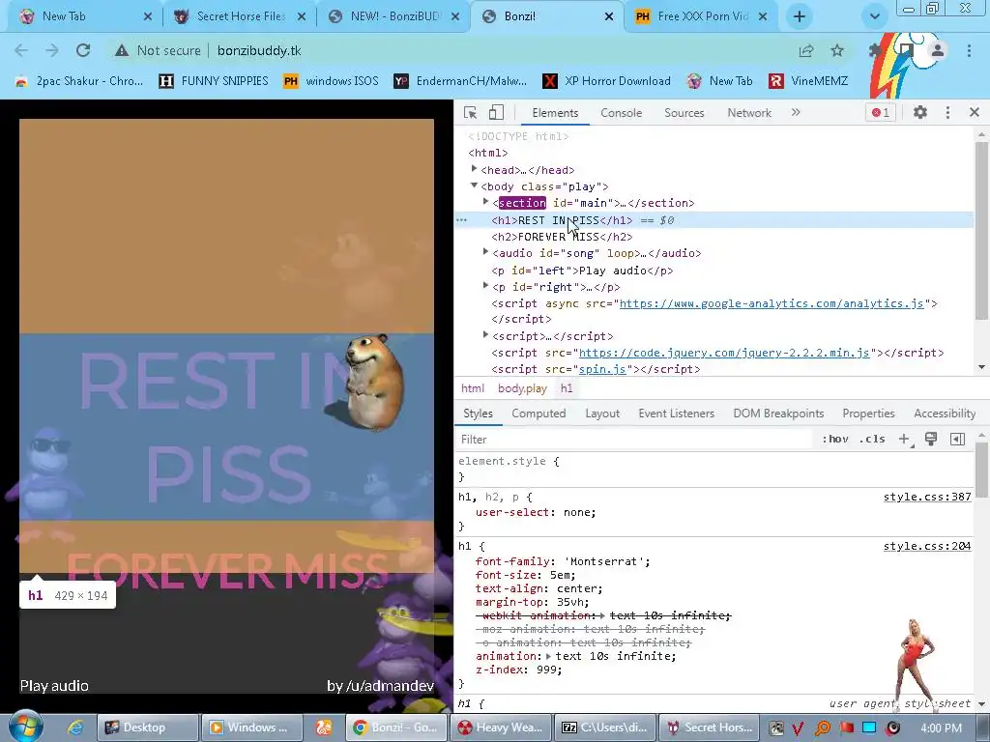
Task: Switch to the Network tab
Action: 749,113
